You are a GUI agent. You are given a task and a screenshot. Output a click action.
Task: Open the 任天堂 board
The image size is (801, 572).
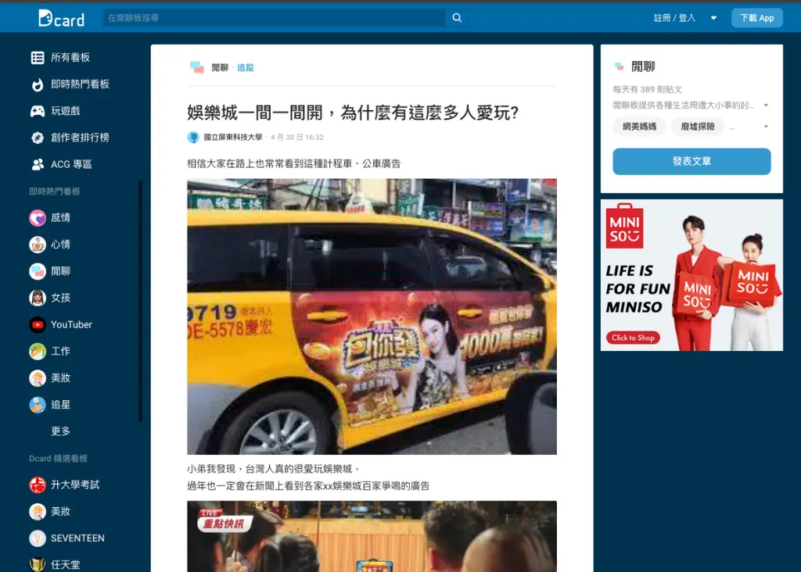pyautogui.click(x=66, y=564)
